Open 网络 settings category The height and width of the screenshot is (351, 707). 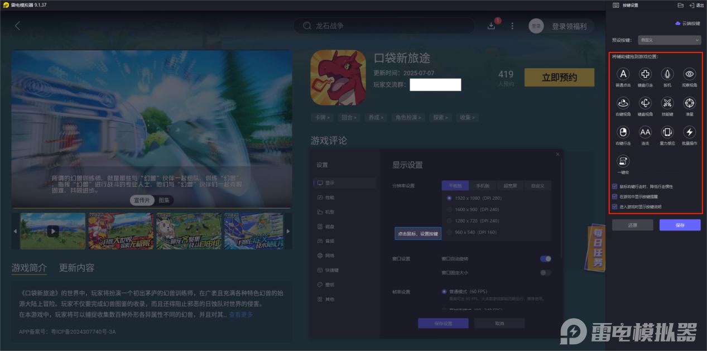pos(344,256)
